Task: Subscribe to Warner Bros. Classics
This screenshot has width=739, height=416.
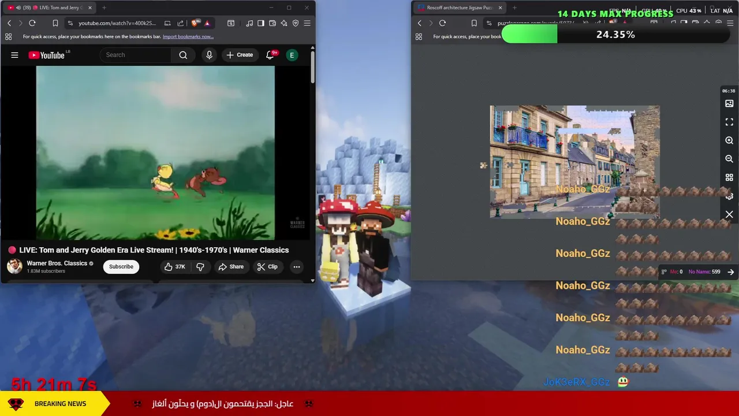Action: coord(121,266)
